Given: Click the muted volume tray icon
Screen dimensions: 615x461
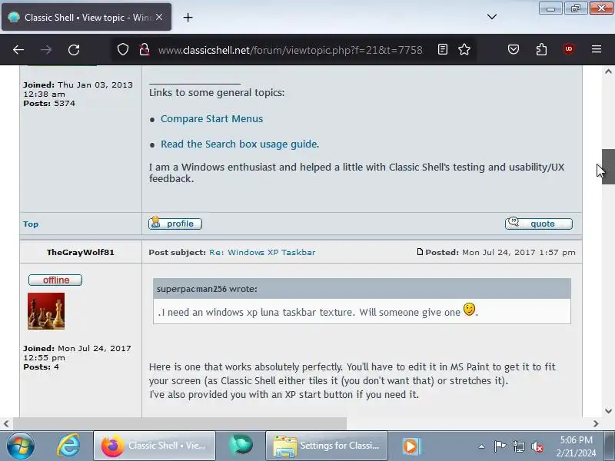Looking at the screenshot, I should click(537, 446).
